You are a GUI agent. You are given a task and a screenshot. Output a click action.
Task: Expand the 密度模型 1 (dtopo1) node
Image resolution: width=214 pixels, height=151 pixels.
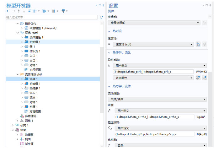pos(22,28)
